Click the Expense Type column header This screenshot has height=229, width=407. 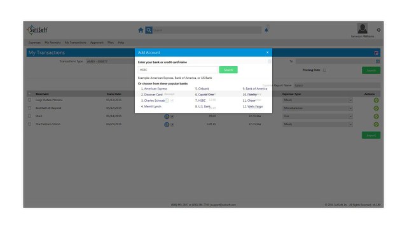291,94
